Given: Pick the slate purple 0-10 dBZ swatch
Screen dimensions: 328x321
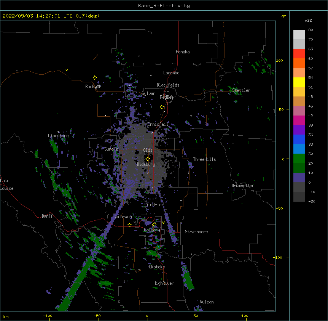Looking at the screenshot, I should (x=299, y=178).
